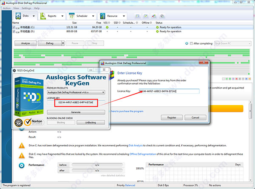Uncheck the (C:) drive checkbox
The height and width of the screenshot is (189, 255).
13,27
